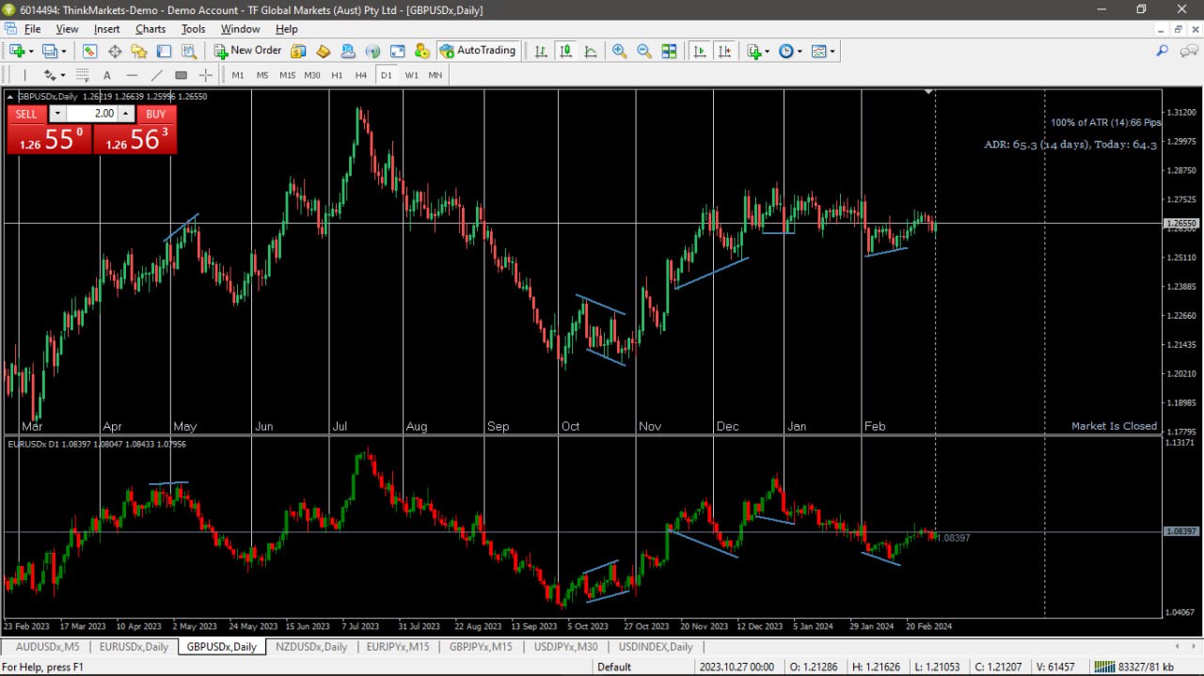Viewport: 1204px width, 676px height.
Task: Select the Crosshair tool
Action: click(205, 75)
